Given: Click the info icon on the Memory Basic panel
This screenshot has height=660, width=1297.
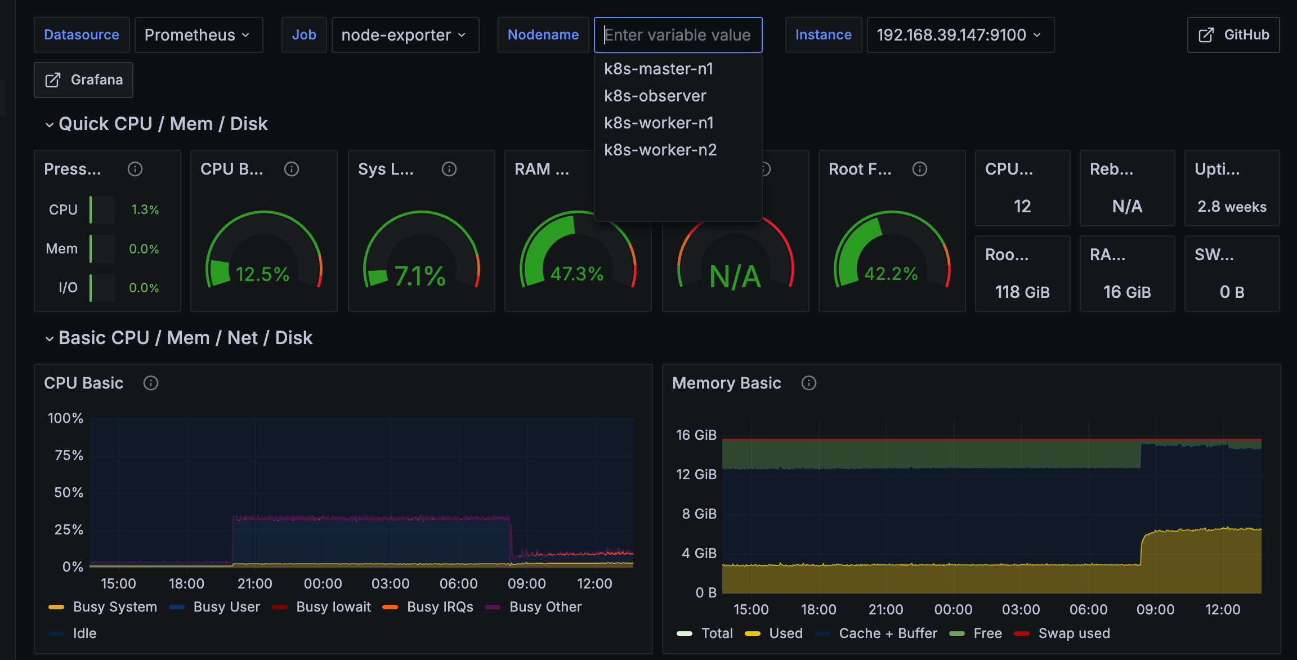Looking at the screenshot, I should coord(808,383).
